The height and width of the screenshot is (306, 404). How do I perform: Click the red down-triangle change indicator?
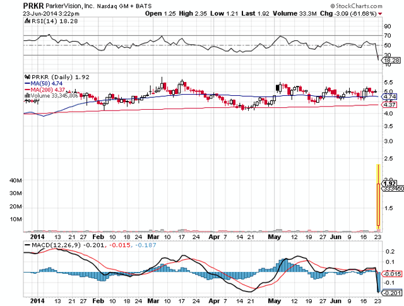[380, 14]
